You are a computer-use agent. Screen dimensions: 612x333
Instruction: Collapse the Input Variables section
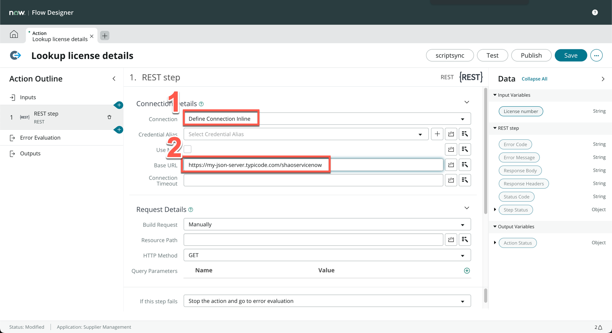[x=495, y=95]
